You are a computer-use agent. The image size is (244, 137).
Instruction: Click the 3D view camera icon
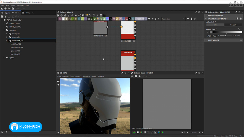point(58,81)
